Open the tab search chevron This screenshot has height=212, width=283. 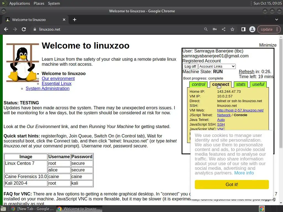pos(276,20)
